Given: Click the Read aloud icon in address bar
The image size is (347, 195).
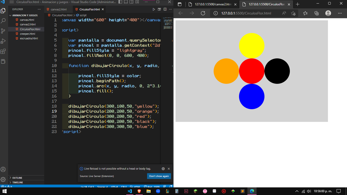Looking at the screenshot, I should point(284,13).
